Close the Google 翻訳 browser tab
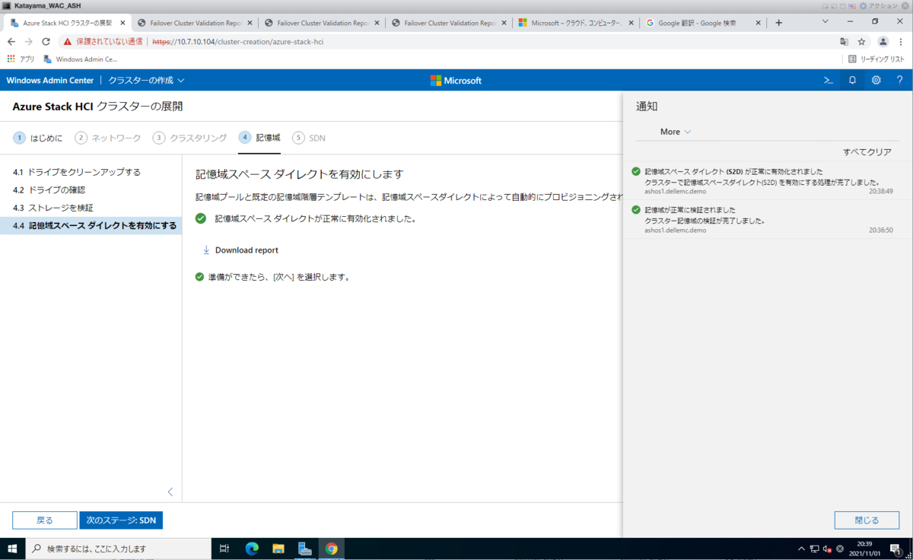 [757, 23]
